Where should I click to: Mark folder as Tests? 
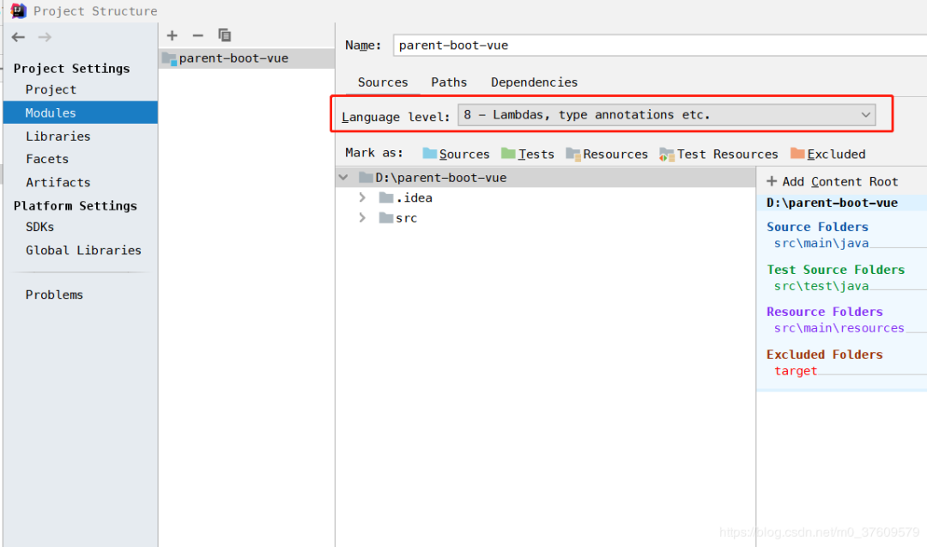(x=527, y=154)
